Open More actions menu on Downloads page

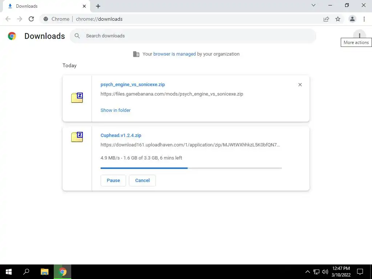tap(359, 36)
